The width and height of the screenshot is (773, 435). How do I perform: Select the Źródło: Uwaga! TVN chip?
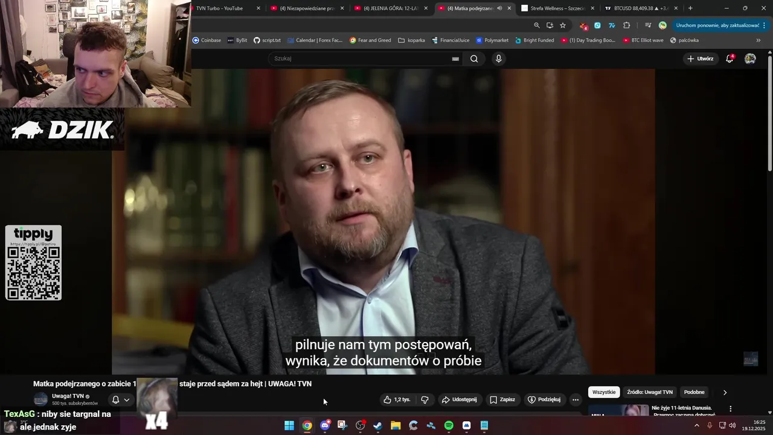point(650,392)
